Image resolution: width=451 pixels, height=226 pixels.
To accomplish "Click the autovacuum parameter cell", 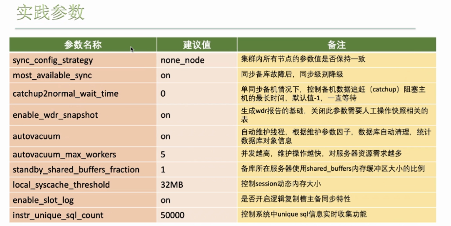I will (x=83, y=136).
